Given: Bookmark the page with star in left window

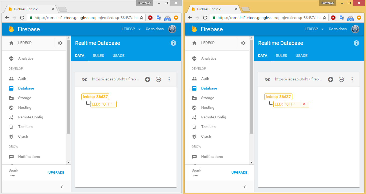Looking at the screenshot, I should coord(141,18).
